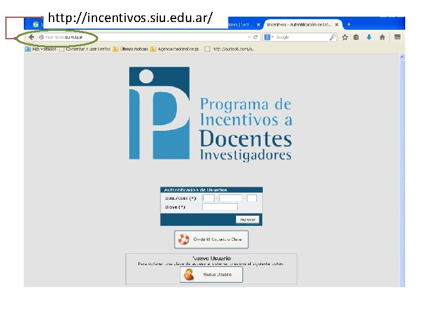Click the Nuevo Usuario button
Image resolution: width=429 pixels, height=321 pixels.
click(211, 275)
